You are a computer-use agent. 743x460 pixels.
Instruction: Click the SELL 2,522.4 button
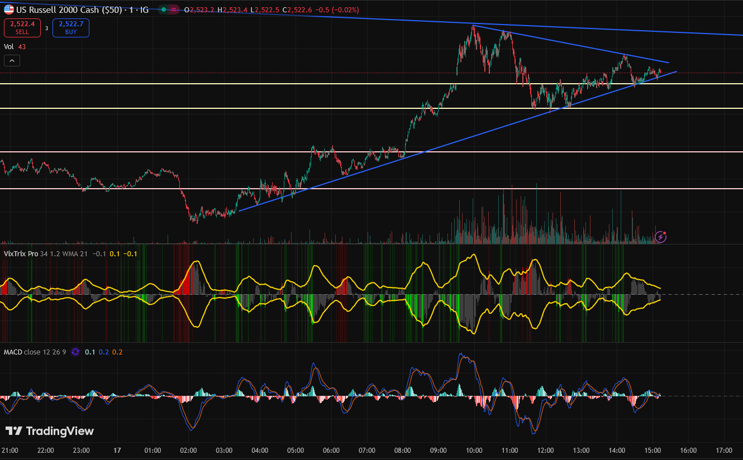click(22, 27)
